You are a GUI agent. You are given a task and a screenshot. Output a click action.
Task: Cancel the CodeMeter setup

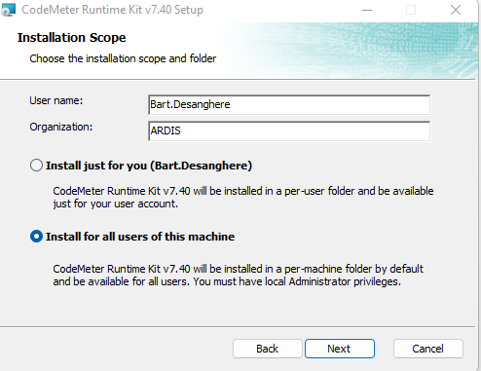(x=428, y=349)
